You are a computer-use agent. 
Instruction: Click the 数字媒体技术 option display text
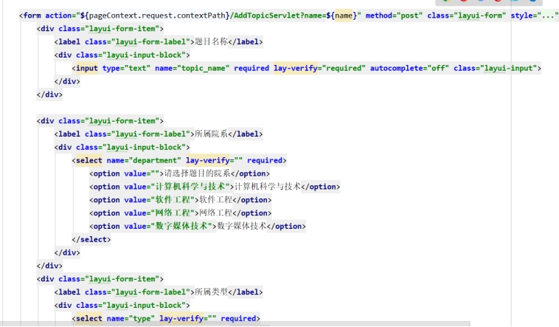[242, 227]
